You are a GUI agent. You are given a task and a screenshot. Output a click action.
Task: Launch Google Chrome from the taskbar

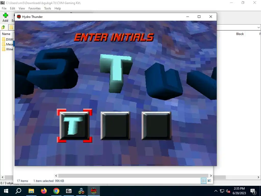click(x=56, y=191)
